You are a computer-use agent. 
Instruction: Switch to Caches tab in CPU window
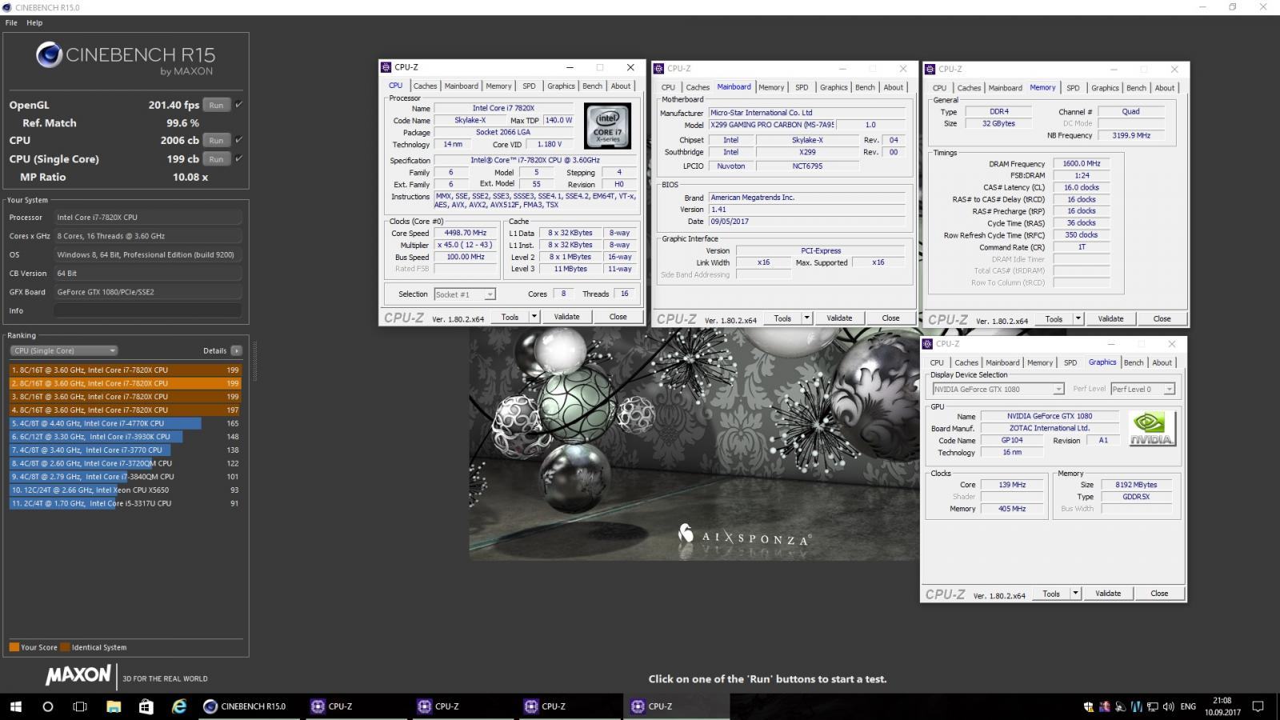coord(425,86)
